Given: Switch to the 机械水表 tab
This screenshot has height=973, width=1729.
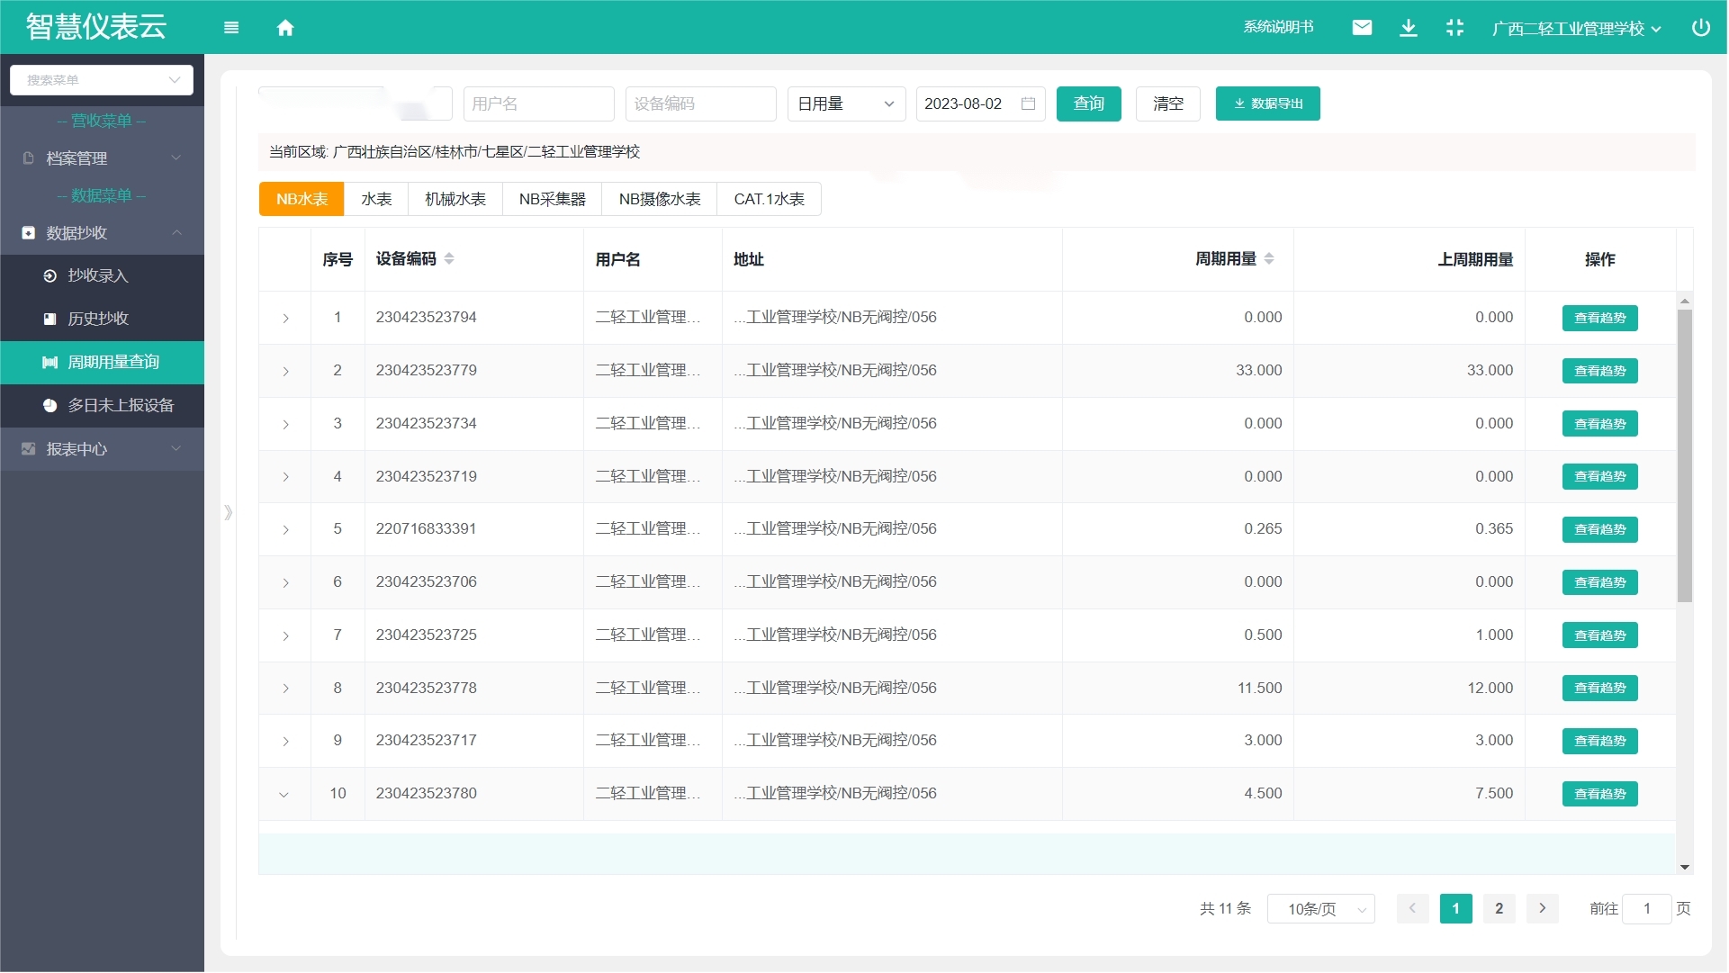Looking at the screenshot, I should pyautogui.click(x=455, y=199).
